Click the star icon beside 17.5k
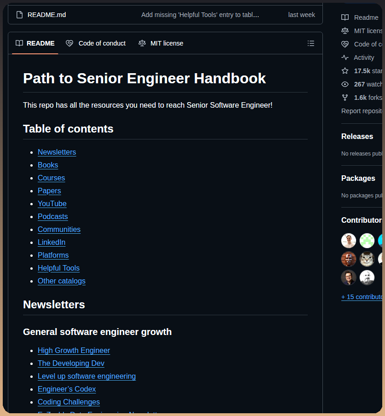This screenshot has height=416, width=385. (345, 70)
